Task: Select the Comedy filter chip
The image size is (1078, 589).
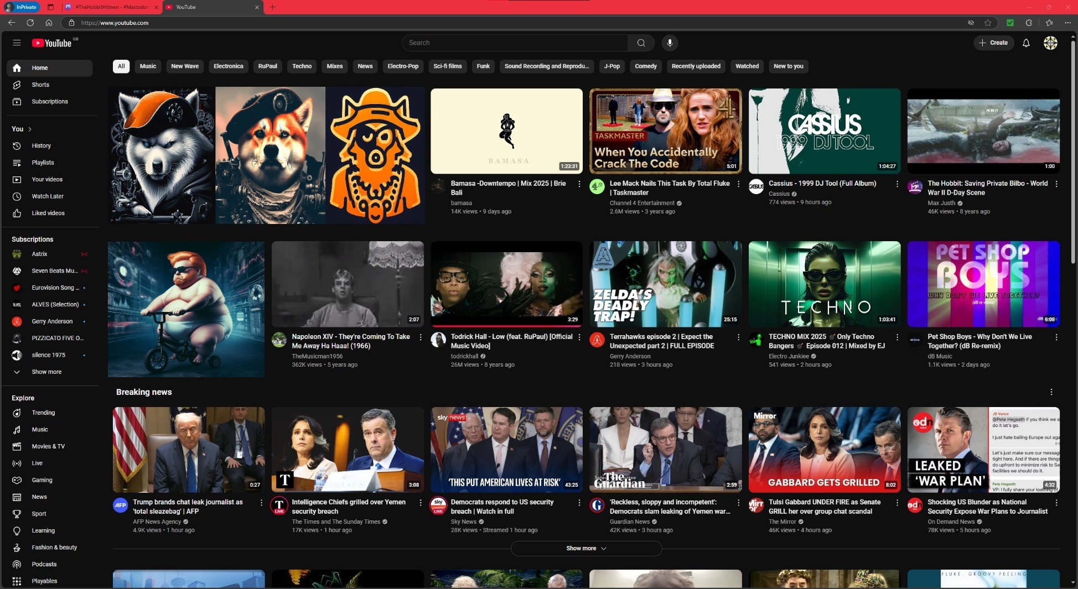Action: point(646,66)
